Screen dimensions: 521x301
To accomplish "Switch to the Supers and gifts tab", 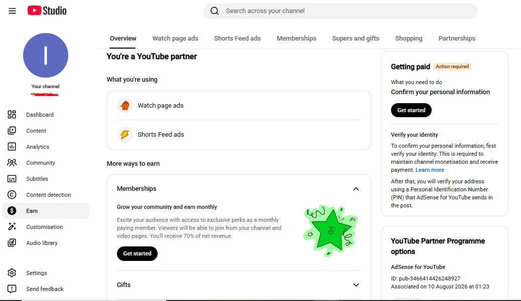I will tap(355, 39).
